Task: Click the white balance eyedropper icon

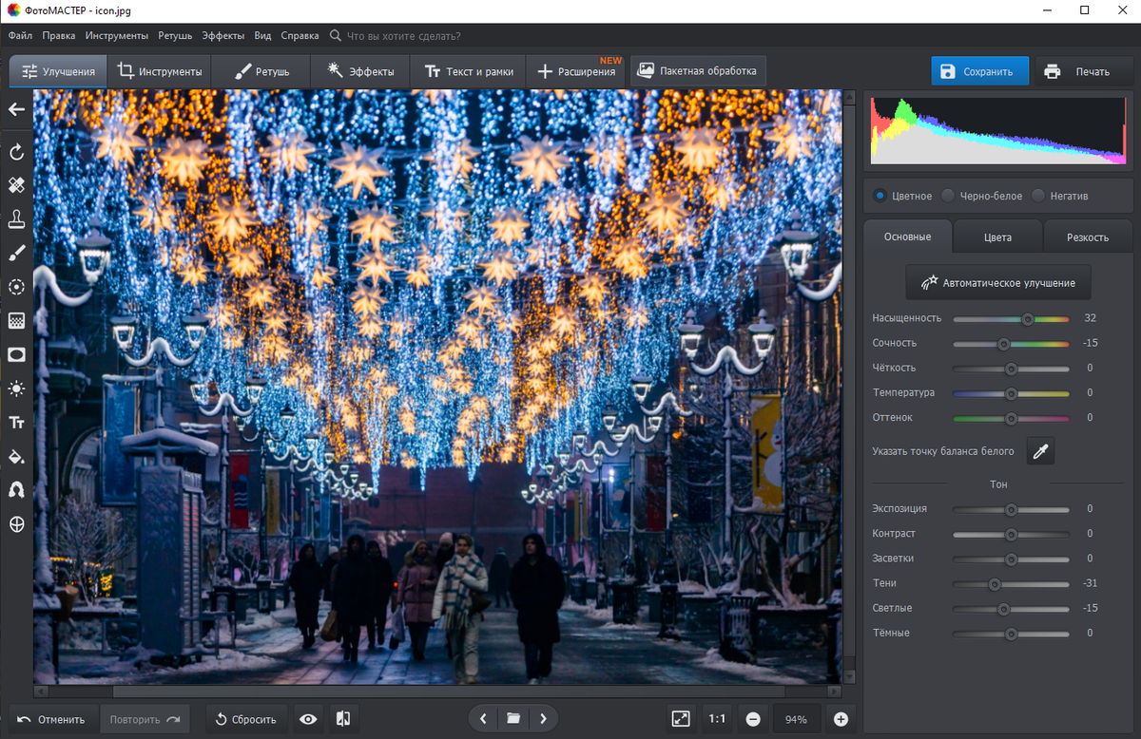Action: (1040, 451)
